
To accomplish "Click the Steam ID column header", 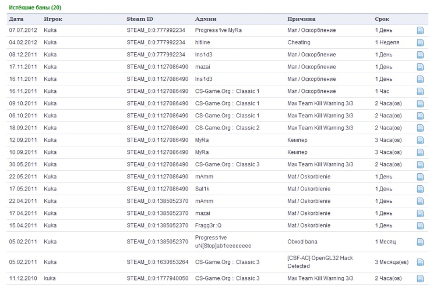I will tap(140, 19).
